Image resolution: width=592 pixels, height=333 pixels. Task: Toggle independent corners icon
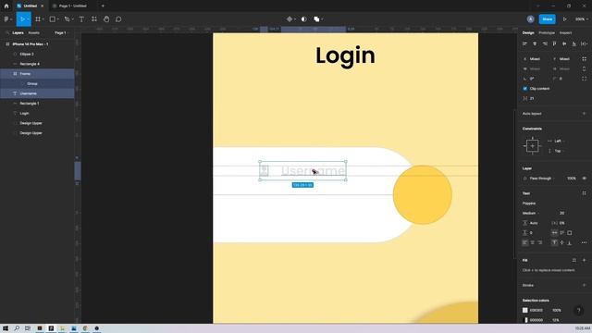coord(584,79)
